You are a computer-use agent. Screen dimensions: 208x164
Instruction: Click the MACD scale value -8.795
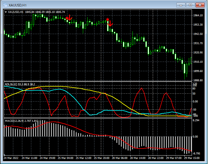pyautogui.click(x=196, y=154)
